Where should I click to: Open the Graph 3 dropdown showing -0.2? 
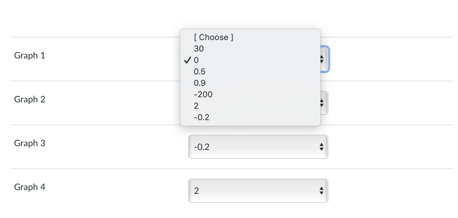coord(255,147)
